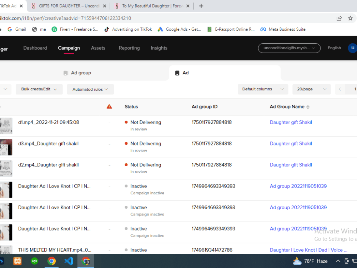Click thumbnail of d2.mp4 ad
357x268 pixels.
click(x=6, y=168)
